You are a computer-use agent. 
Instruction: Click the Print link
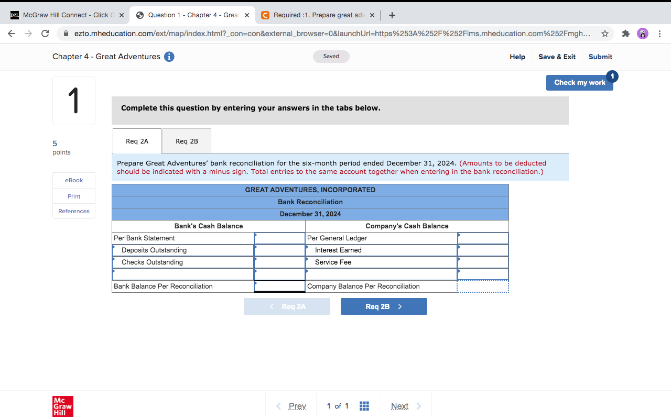click(74, 196)
